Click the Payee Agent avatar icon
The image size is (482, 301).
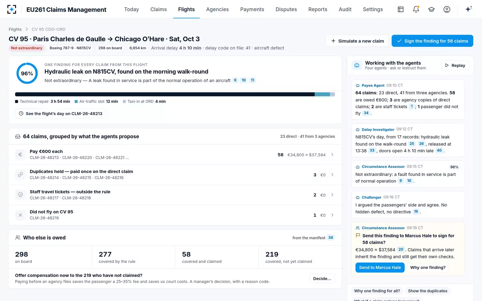(357, 86)
